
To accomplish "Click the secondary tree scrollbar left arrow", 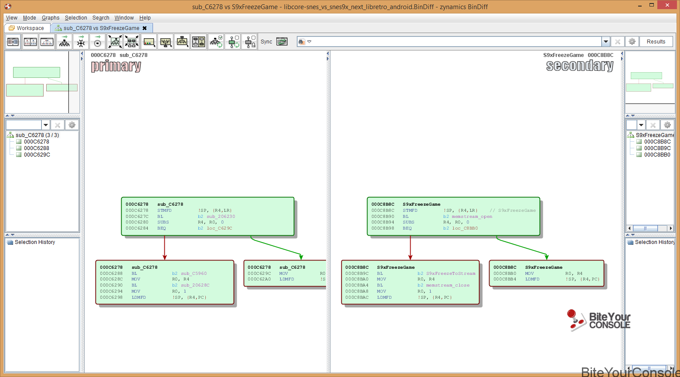I will (x=629, y=228).
